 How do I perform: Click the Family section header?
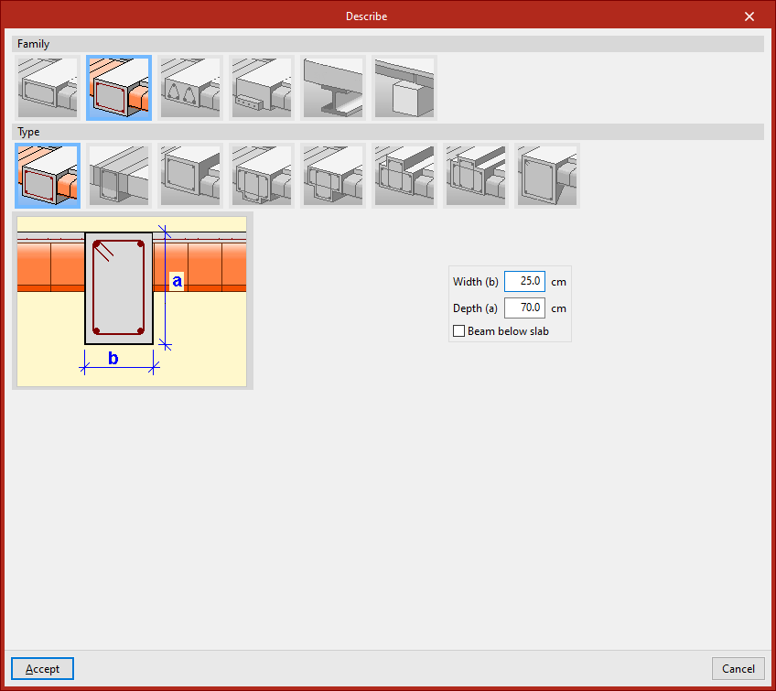pos(388,44)
